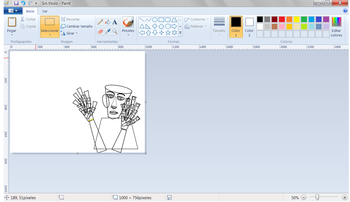Choose the up arrow shape
The width and height of the screenshot is (350, 202).
pos(148,33)
